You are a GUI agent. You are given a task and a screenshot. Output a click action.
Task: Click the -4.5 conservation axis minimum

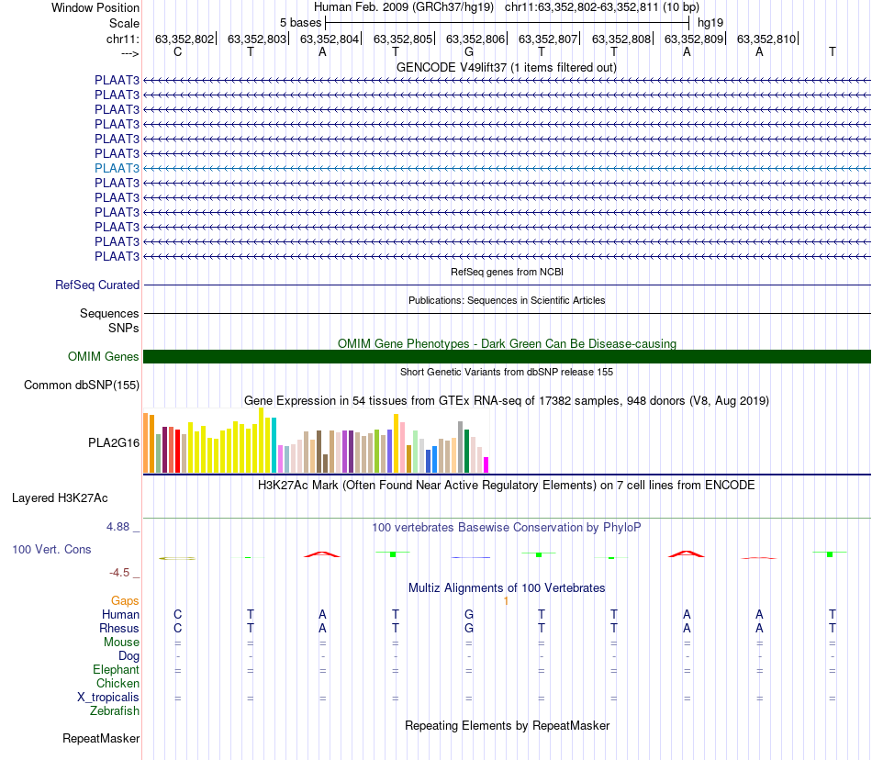119,572
